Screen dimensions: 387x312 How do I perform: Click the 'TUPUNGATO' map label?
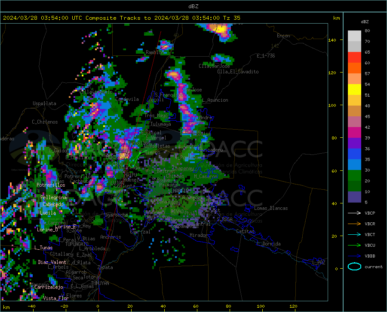coord(77,244)
